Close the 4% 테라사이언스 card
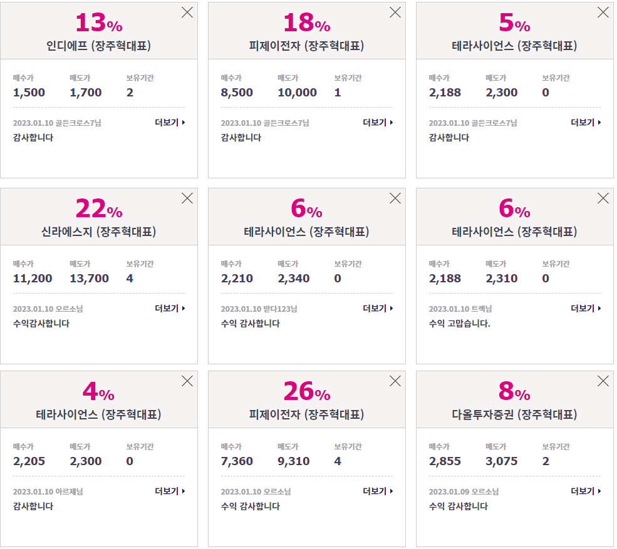Viewport: 617px width, 549px height. (x=187, y=381)
